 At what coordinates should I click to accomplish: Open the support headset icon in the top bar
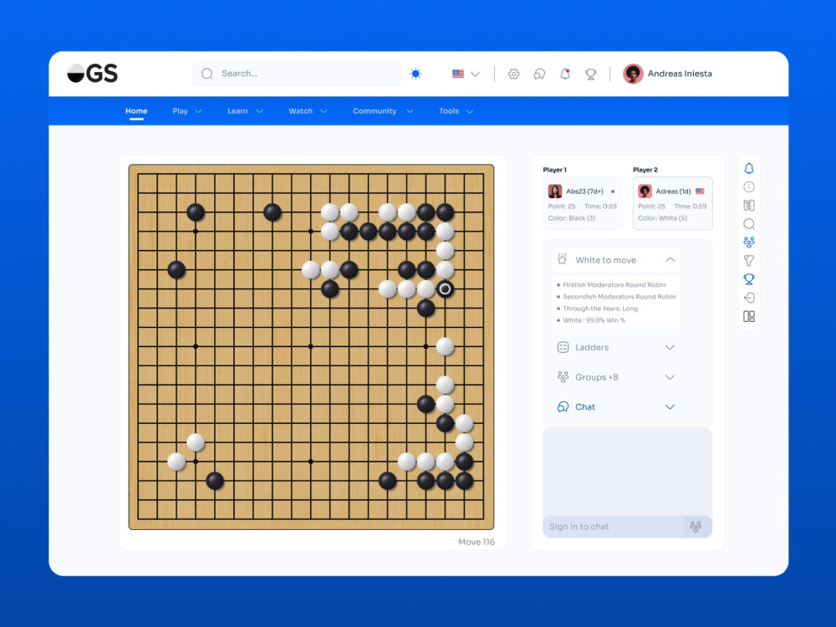(538, 74)
